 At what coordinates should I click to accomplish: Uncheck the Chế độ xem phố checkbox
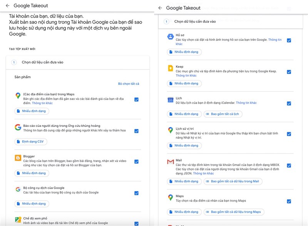tap(136, 224)
